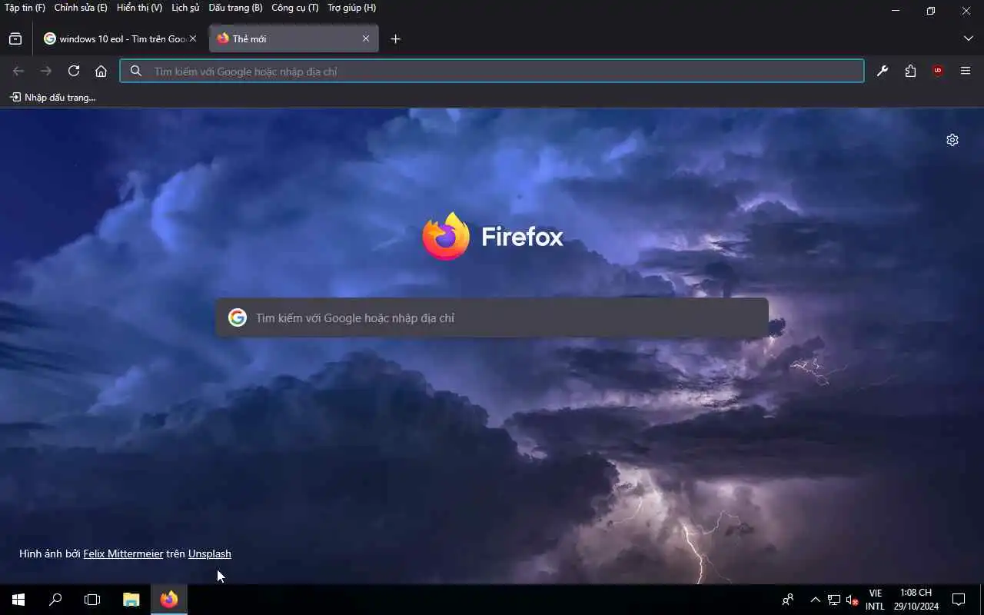Open the 'Trợ giúp (H)' menu

(352, 8)
